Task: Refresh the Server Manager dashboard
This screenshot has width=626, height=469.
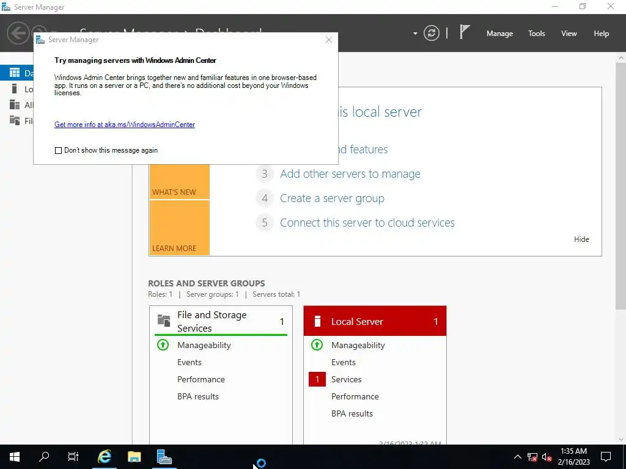Action: coord(431,33)
